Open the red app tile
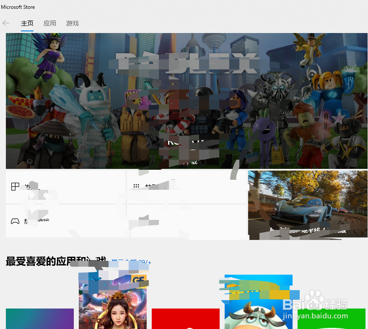The width and height of the screenshot is (368, 329). pyautogui.click(x=186, y=319)
